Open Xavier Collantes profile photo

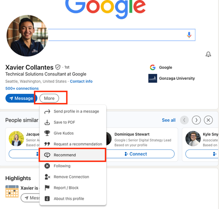[x=27, y=35]
